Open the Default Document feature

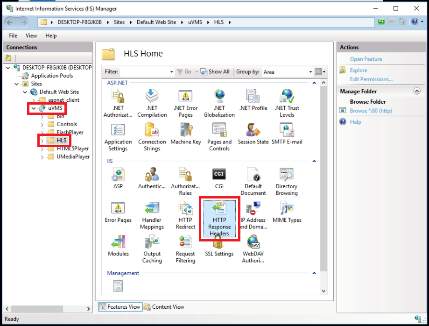pos(253,182)
